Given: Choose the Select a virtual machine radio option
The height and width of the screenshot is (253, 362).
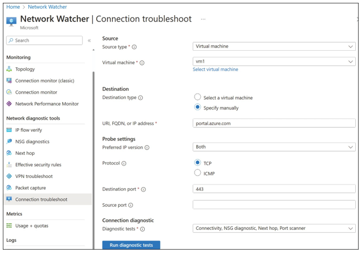Looking at the screenshot, I should pos(197,97).
